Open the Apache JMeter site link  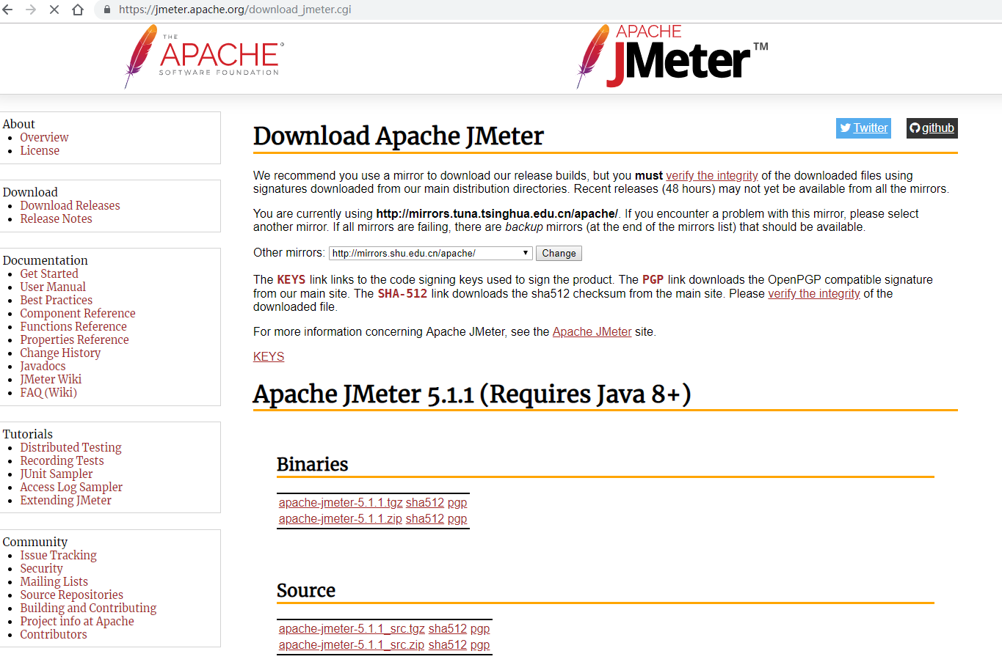592,331
